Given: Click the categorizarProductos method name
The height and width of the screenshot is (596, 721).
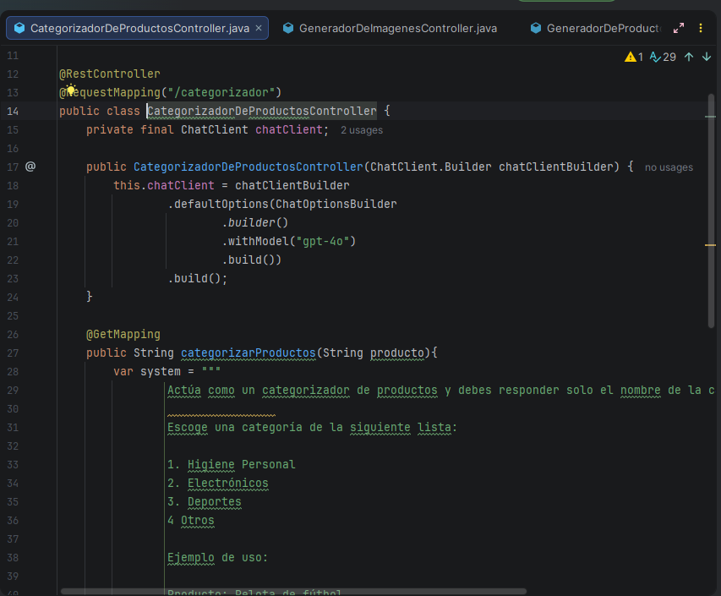Looking at the screenshot, I should pos(249,353).
